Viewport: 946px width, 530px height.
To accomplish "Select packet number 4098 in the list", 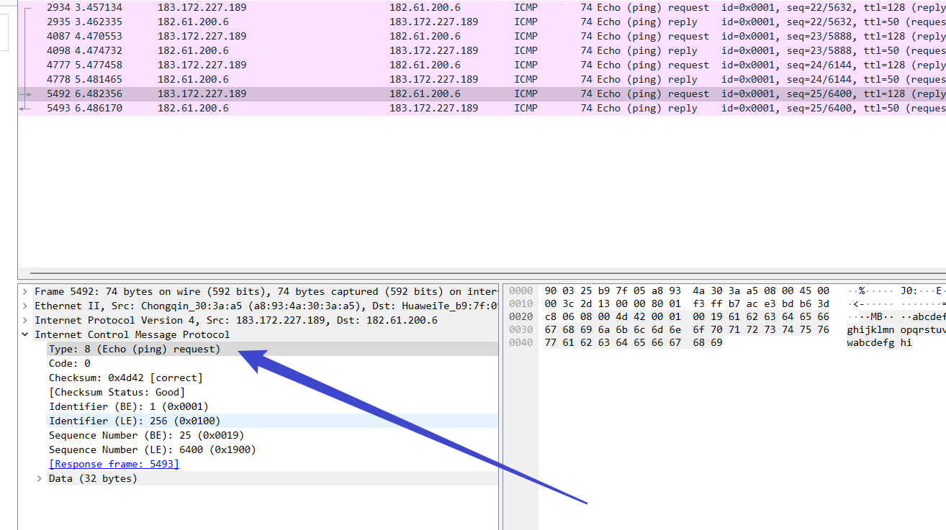I will [x=482, y=50].
